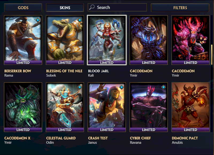The height and width of the screenshot is (155, 214).
Task: Click the diamond gem icon on Celestial Guard card
Action: tap(80, 87)
